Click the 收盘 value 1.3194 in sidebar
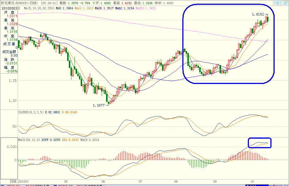The image size is (289, 186). click(12, 40)
